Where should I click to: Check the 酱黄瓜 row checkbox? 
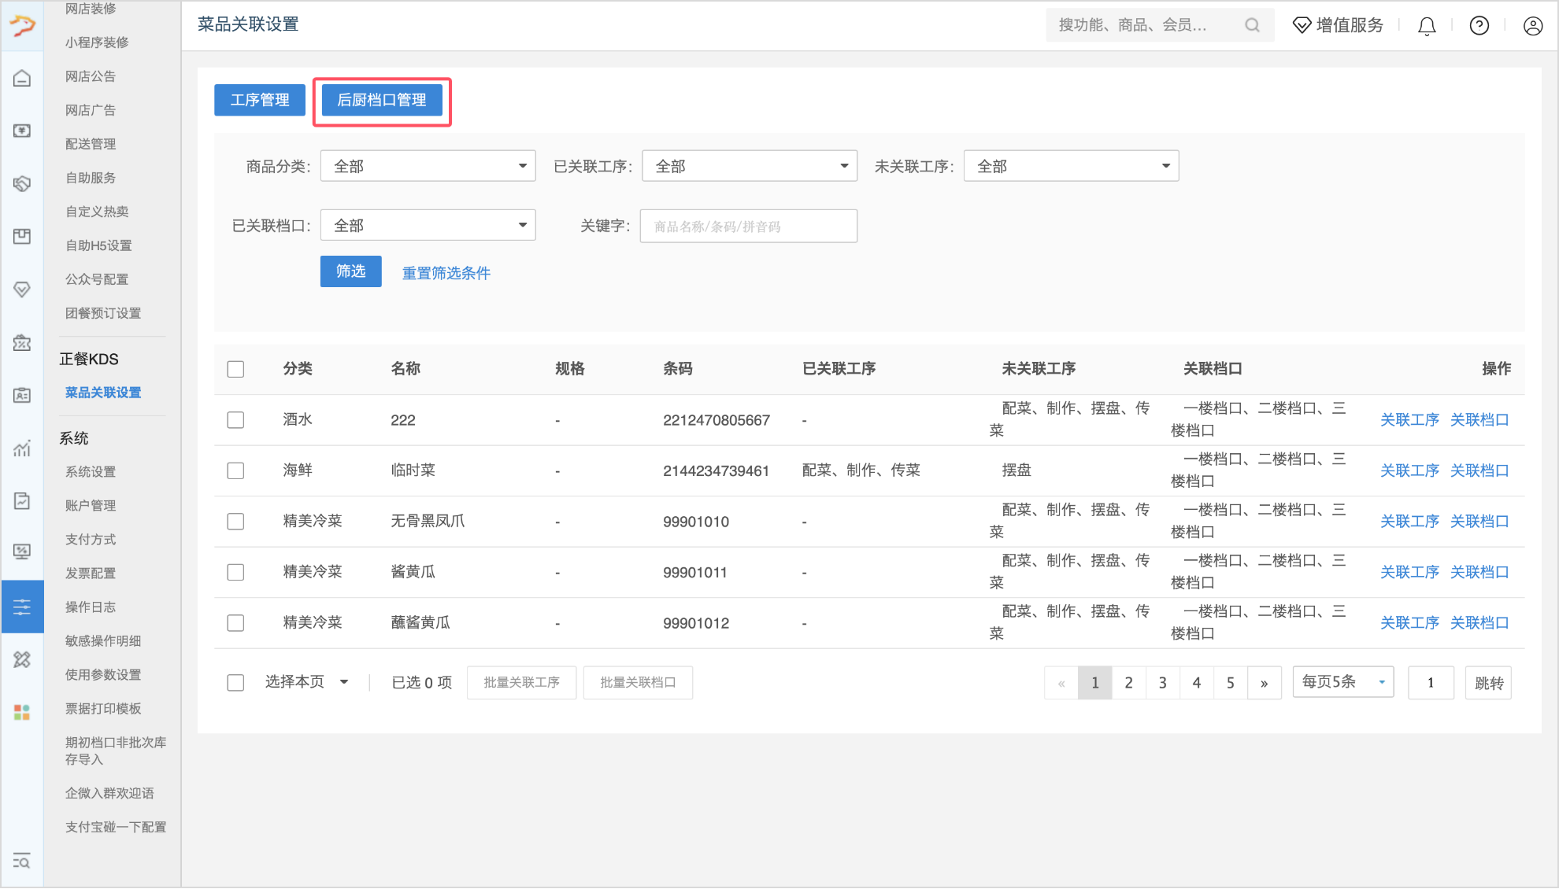coord(235,572)
